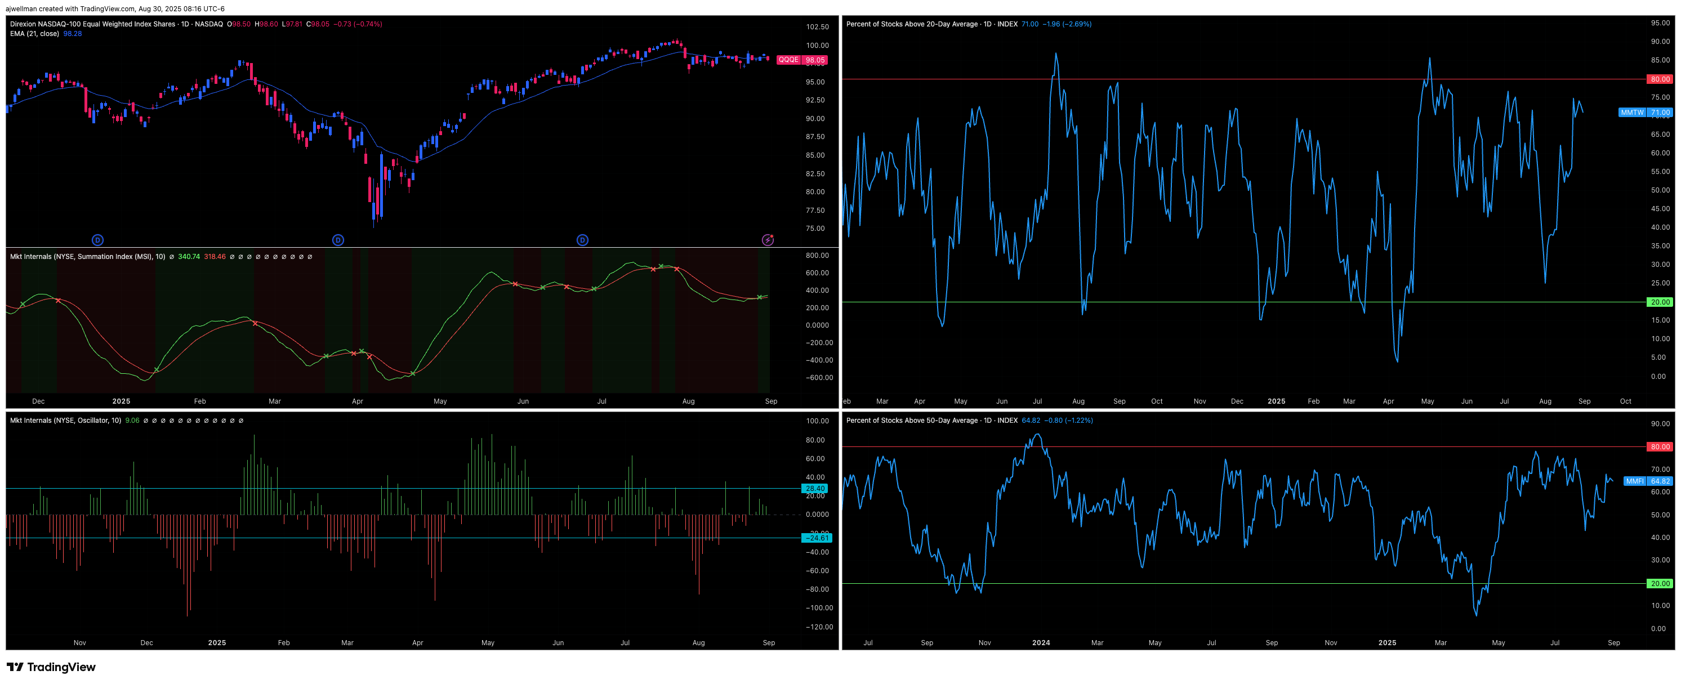1681x684 pixels.
Task: Click the dividend marker in late June
Action: coord(582,240)
